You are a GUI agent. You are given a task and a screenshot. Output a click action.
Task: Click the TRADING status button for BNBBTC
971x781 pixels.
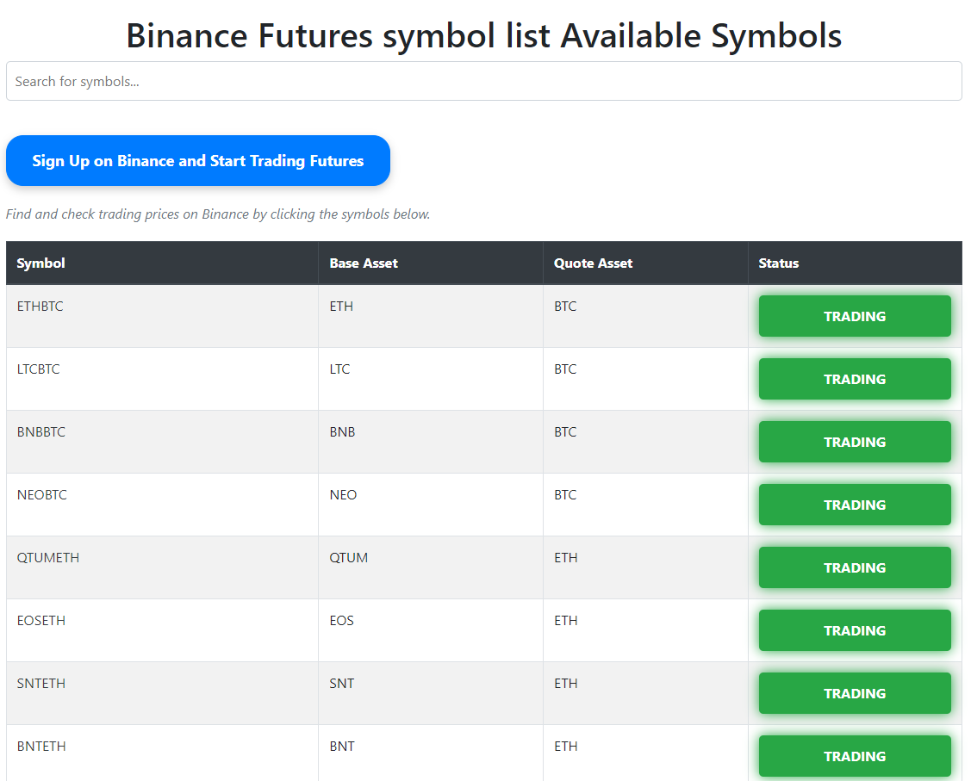[855, 442]
